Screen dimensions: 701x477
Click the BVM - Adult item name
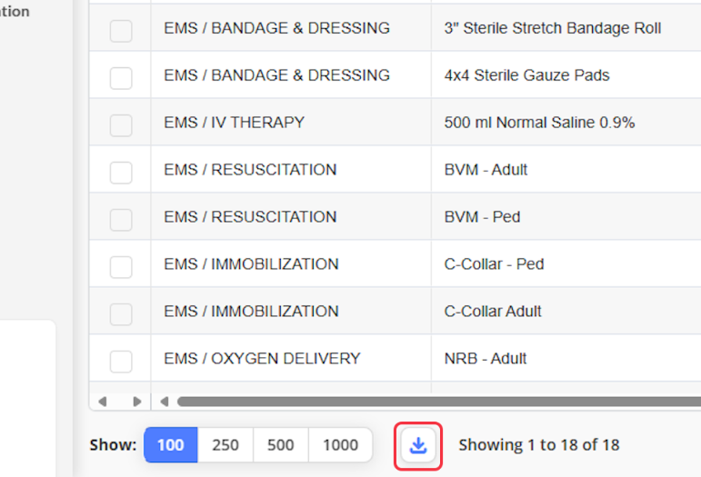pyautogui.click(x=486, y=169)
